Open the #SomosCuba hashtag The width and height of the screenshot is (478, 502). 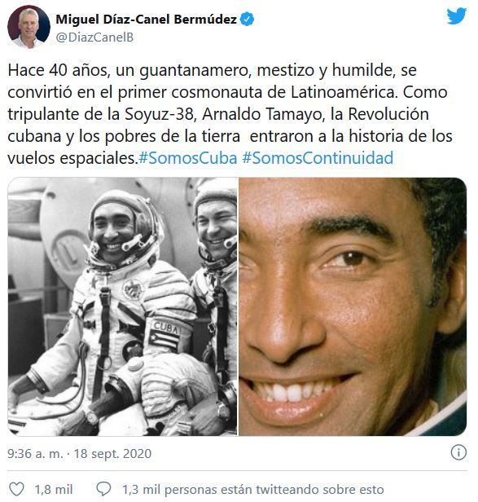[188, 158]
